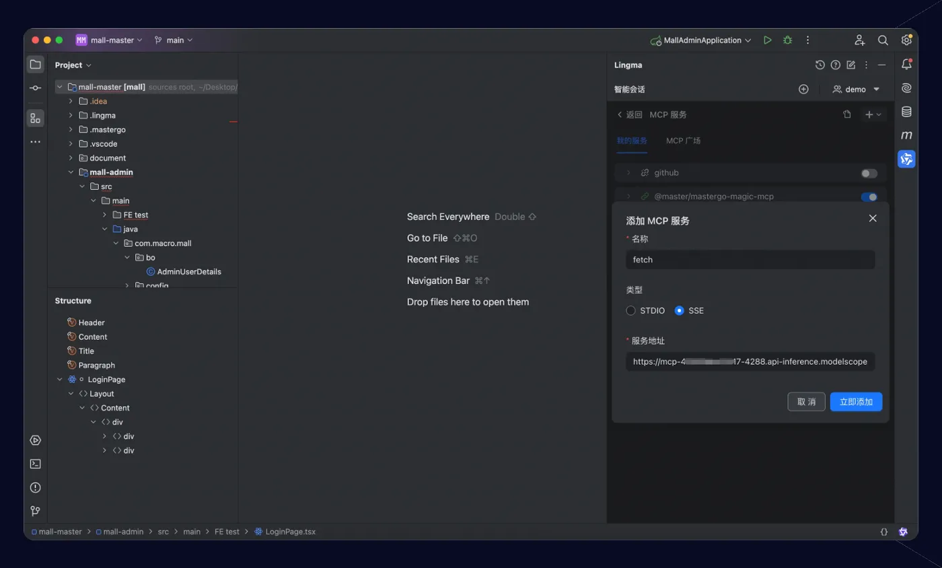This screenshot has width=942, height=568.
Task: Click the braces icon in status bar
Action: pos(884,532)
